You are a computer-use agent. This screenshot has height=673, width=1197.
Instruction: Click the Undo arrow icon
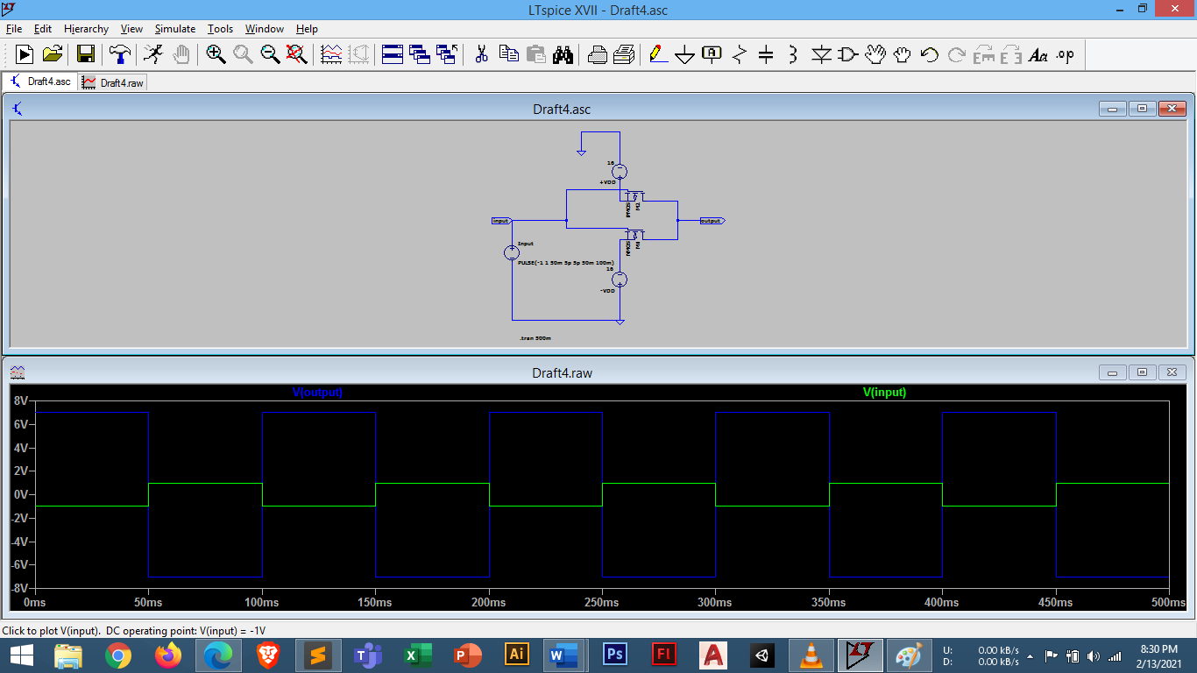tap(929, 54)
